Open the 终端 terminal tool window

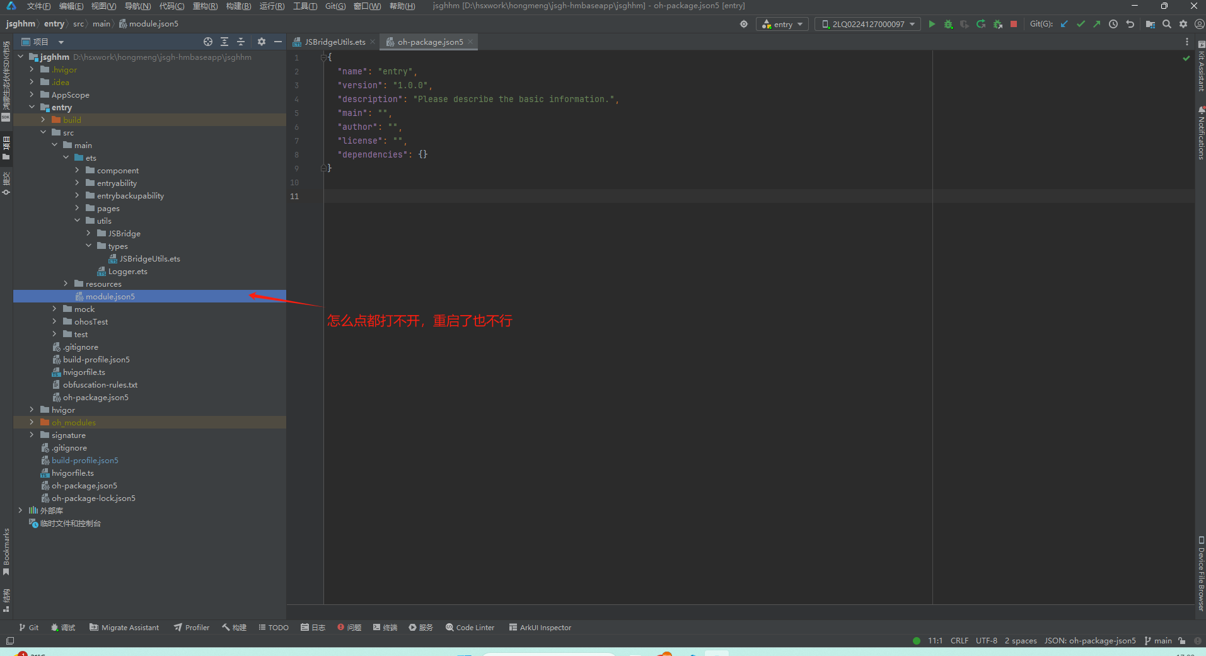coord(385,627)
